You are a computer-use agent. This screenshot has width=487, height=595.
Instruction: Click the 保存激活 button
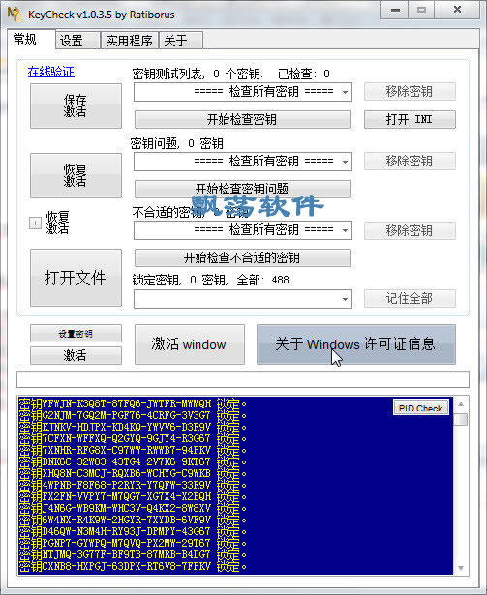coord(76,105)
